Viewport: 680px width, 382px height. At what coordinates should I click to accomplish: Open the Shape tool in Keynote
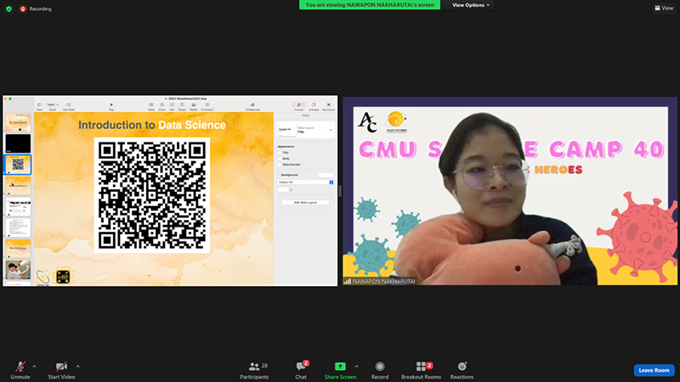pos(182,106)
